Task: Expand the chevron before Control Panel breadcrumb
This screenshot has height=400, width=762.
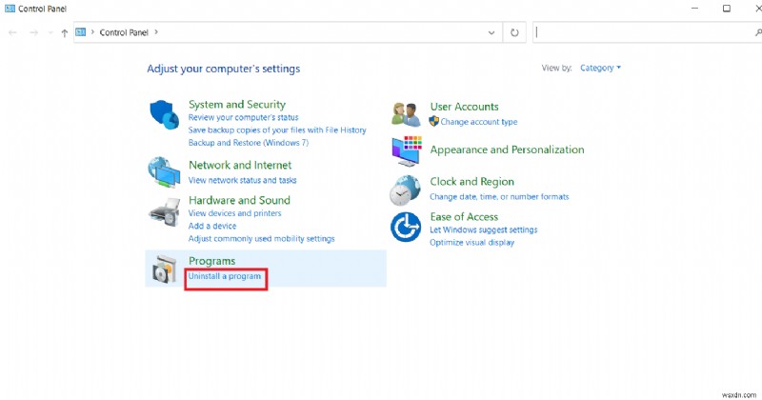Action: (x=92, y=32)
